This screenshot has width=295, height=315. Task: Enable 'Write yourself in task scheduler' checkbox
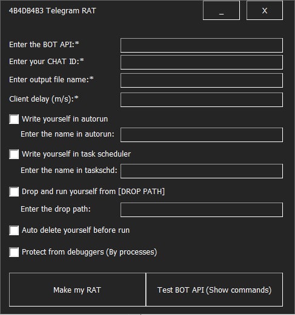tap(14, 154)
